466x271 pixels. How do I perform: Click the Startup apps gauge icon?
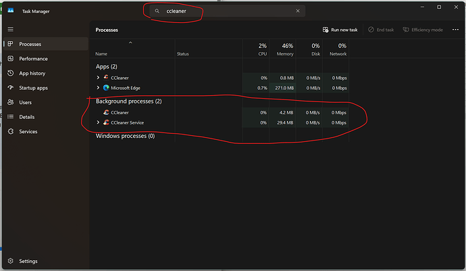click(11, 87)
